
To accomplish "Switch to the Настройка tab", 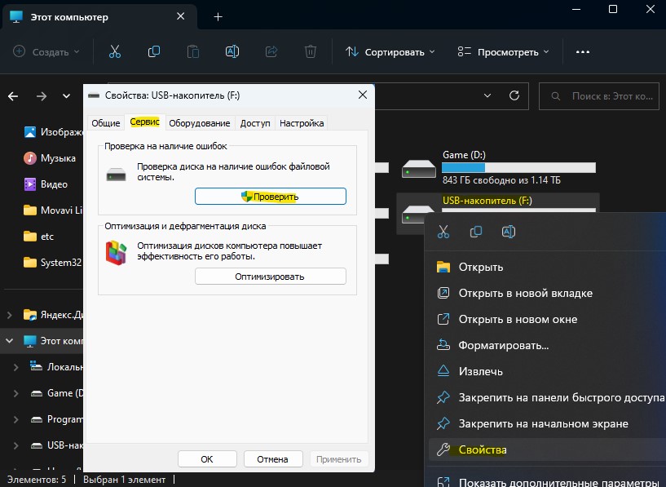I will coord(302,123).
